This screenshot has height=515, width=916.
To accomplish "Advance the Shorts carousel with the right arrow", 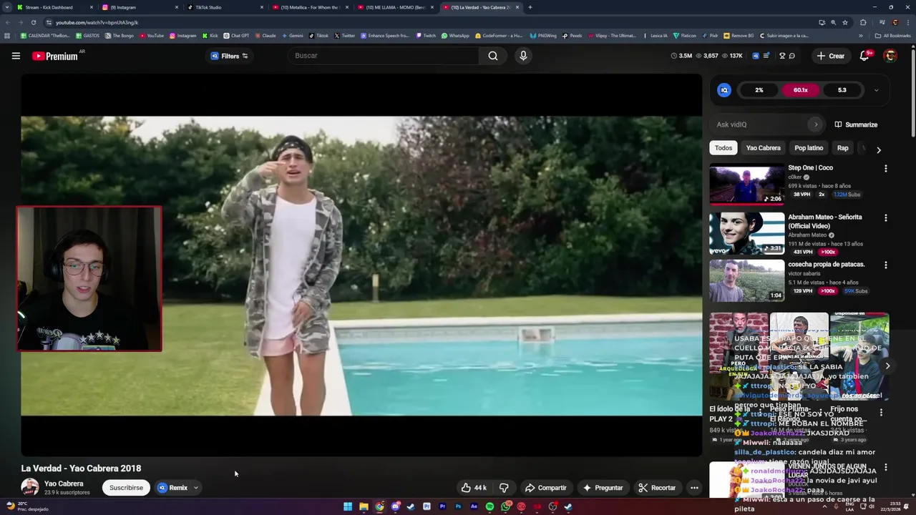I will (x=887, y=366).
